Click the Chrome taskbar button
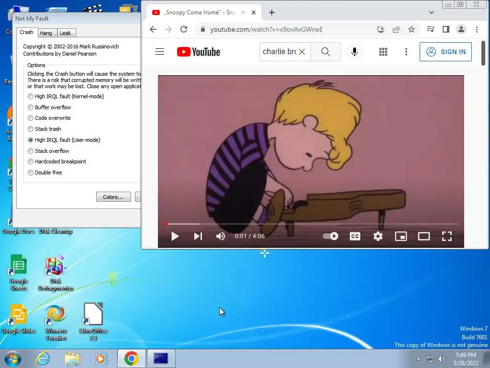Image resolution: width=490 pixels, height=368 pixels. (131, 358)
